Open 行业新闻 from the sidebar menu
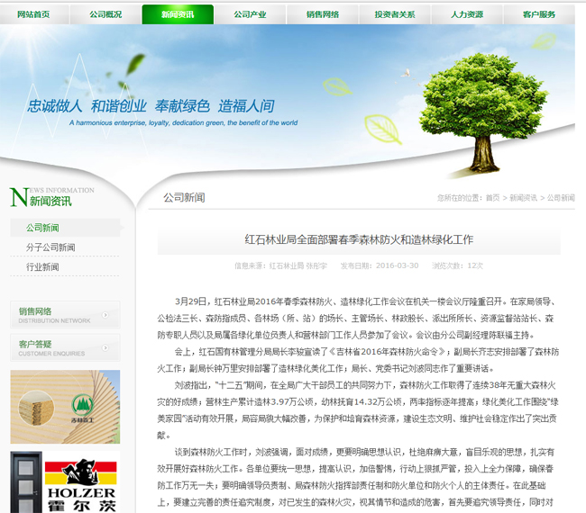586x513 pixels. 42,267
